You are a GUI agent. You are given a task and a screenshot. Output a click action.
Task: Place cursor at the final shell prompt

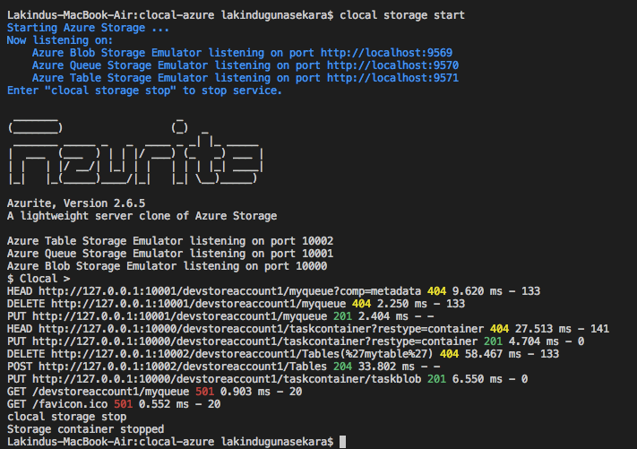342,442
